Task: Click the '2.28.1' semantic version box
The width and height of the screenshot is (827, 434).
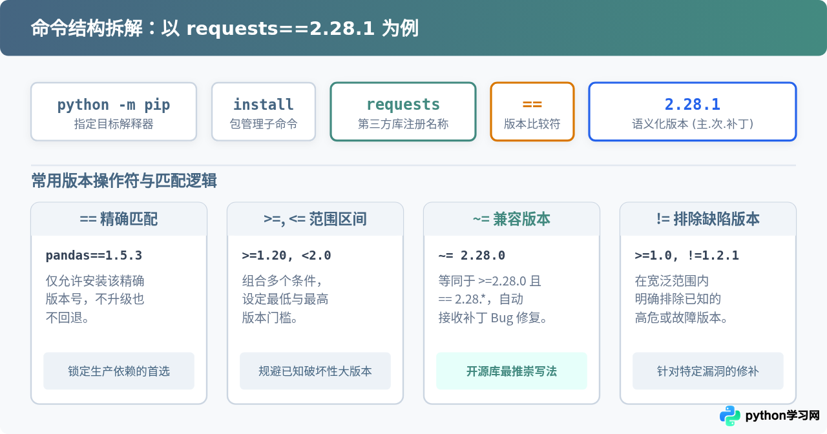Action: pyautogui.click(x=693, y=112)
